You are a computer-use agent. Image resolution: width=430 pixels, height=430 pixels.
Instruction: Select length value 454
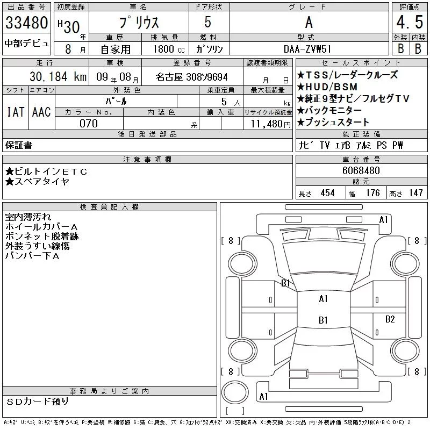[327, 193]
